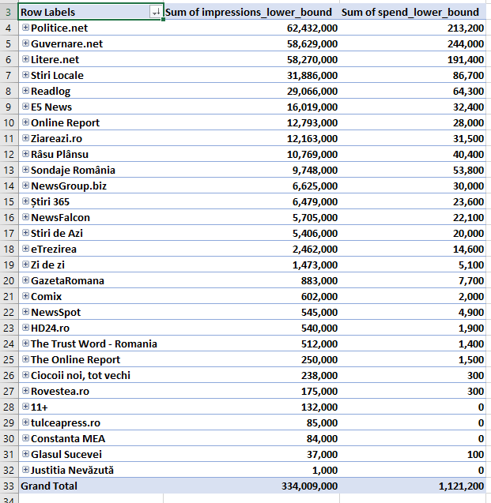Click the expand icon for Sondaje România
Screen dimensions: 491x503
pyautogui.click(x=25, y=170)
